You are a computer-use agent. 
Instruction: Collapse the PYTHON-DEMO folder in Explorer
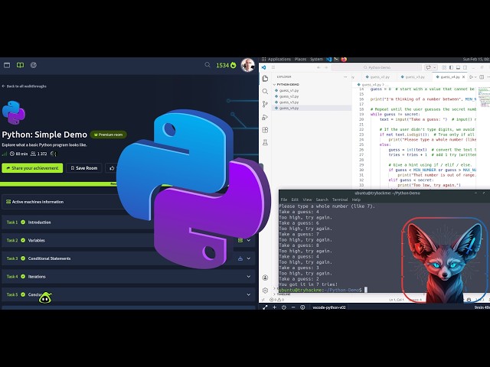click(286, 85)
